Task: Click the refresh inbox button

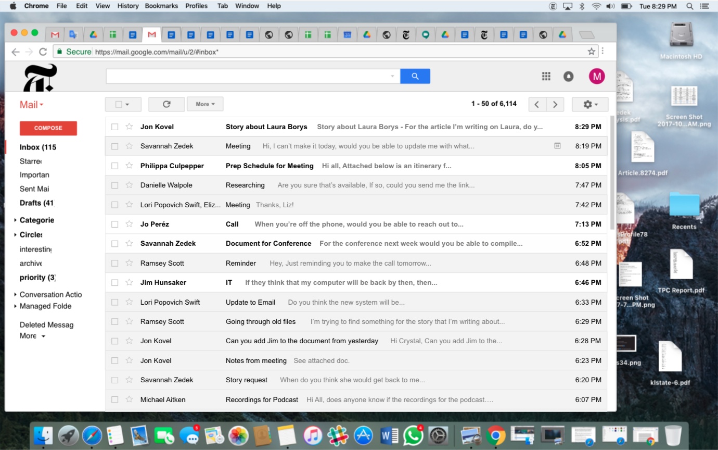Action: pos(166,104)
